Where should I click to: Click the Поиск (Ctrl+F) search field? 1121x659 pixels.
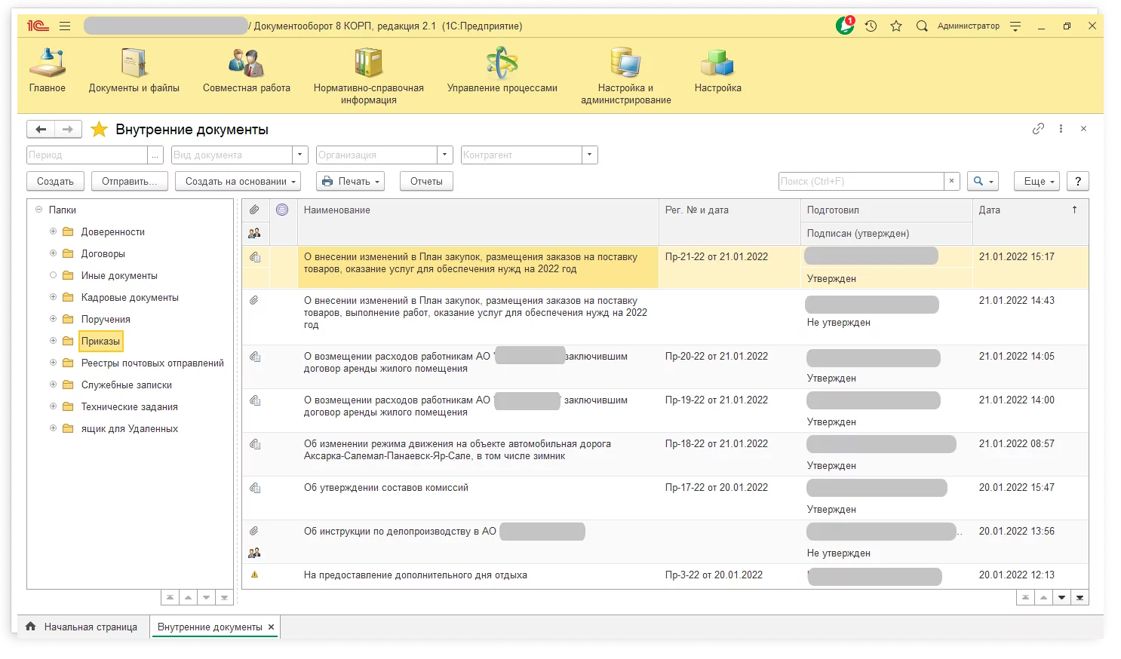(860, 181)
